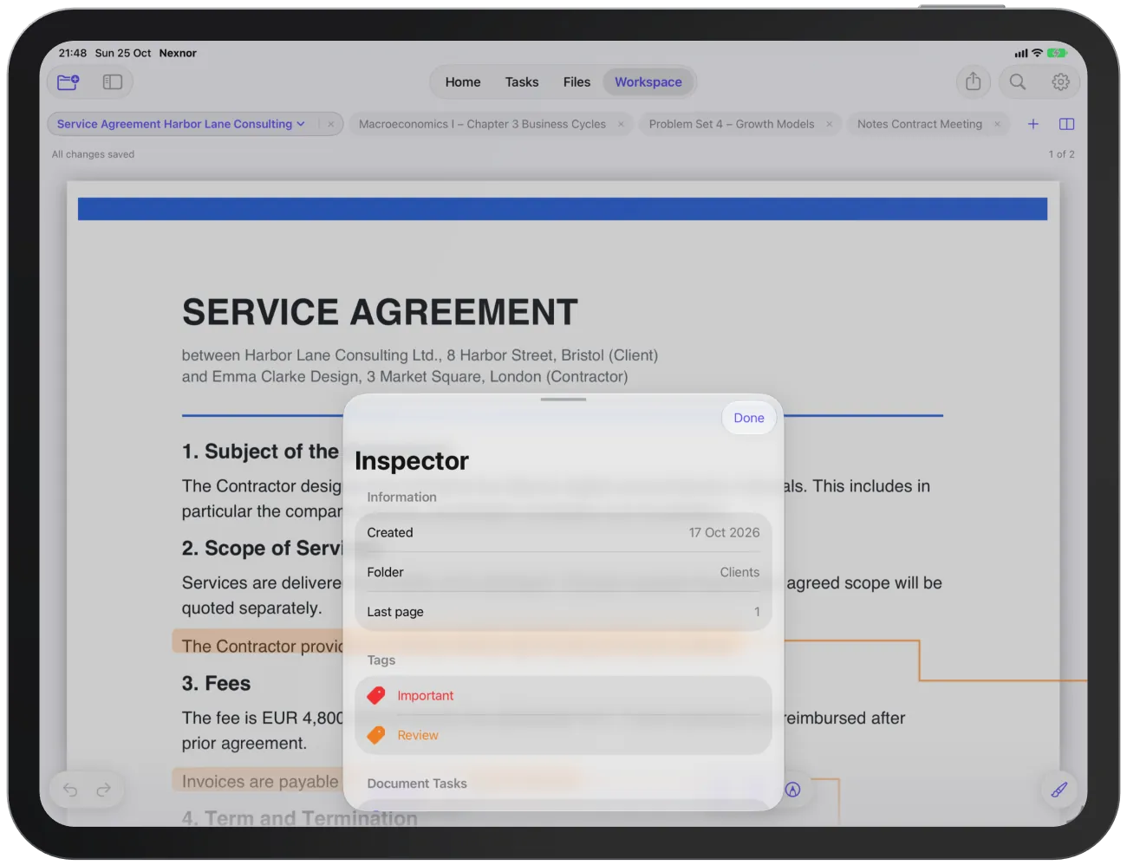Expand the Service Agreement tab dropdown chevron
This screenshot has height=865, width=1127.
tap(301, 124)
